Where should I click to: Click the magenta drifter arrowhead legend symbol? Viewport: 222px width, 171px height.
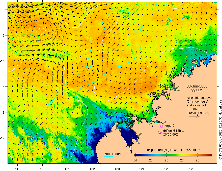tap(160, 133)
